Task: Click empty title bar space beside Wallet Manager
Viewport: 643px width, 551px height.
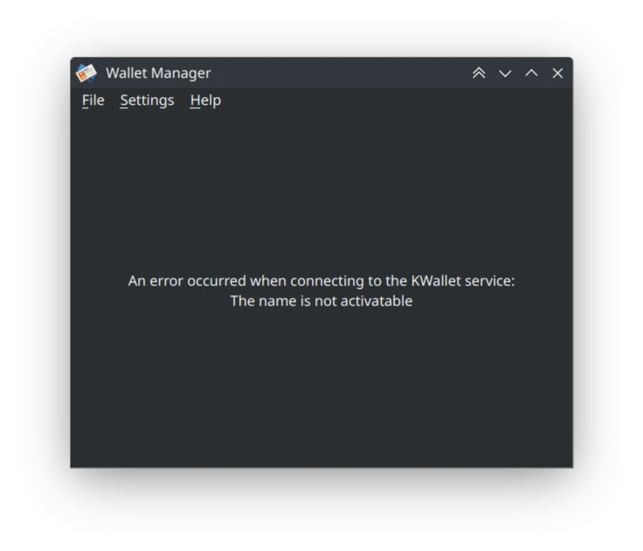Action: pos(341,73)
